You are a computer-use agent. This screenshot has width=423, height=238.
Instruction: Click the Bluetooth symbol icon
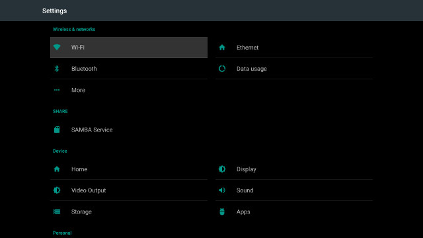tap(57, 69)
